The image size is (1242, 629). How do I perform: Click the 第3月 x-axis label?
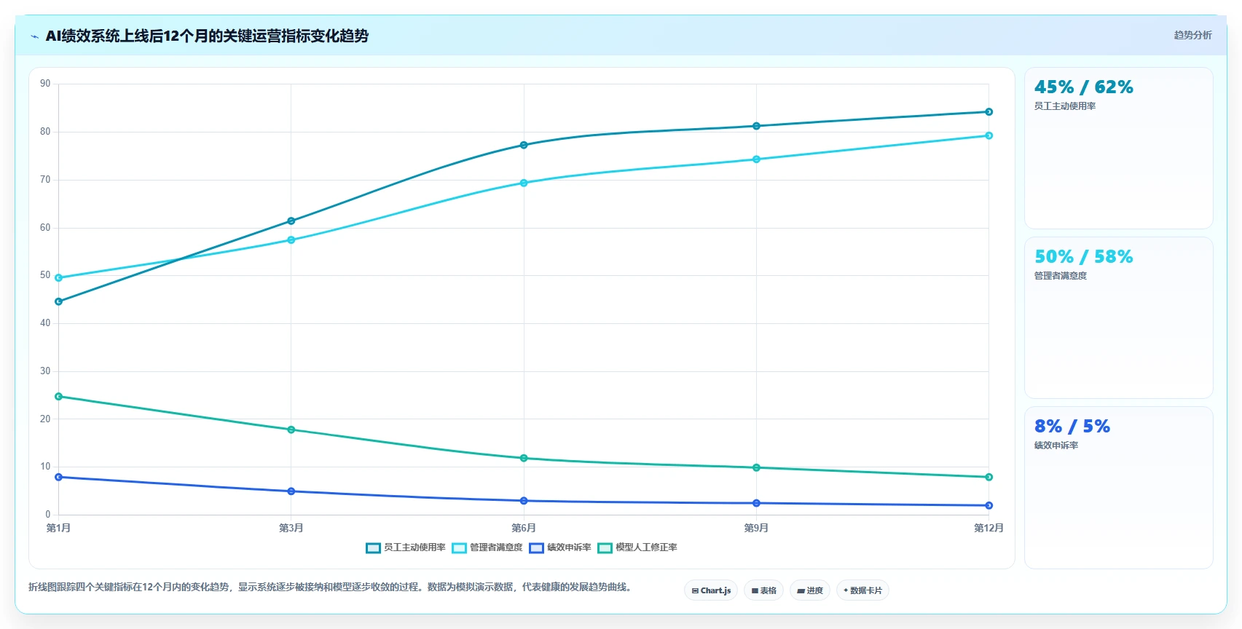tap(291, 528)
